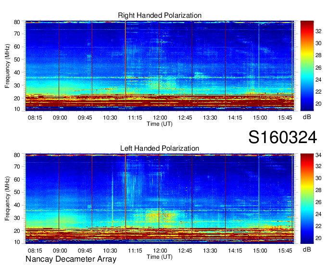327x265 pixels.
Task: Click 'Frequency (MHz)' axis label of Right Handed plot
Action: click(7, 66)
